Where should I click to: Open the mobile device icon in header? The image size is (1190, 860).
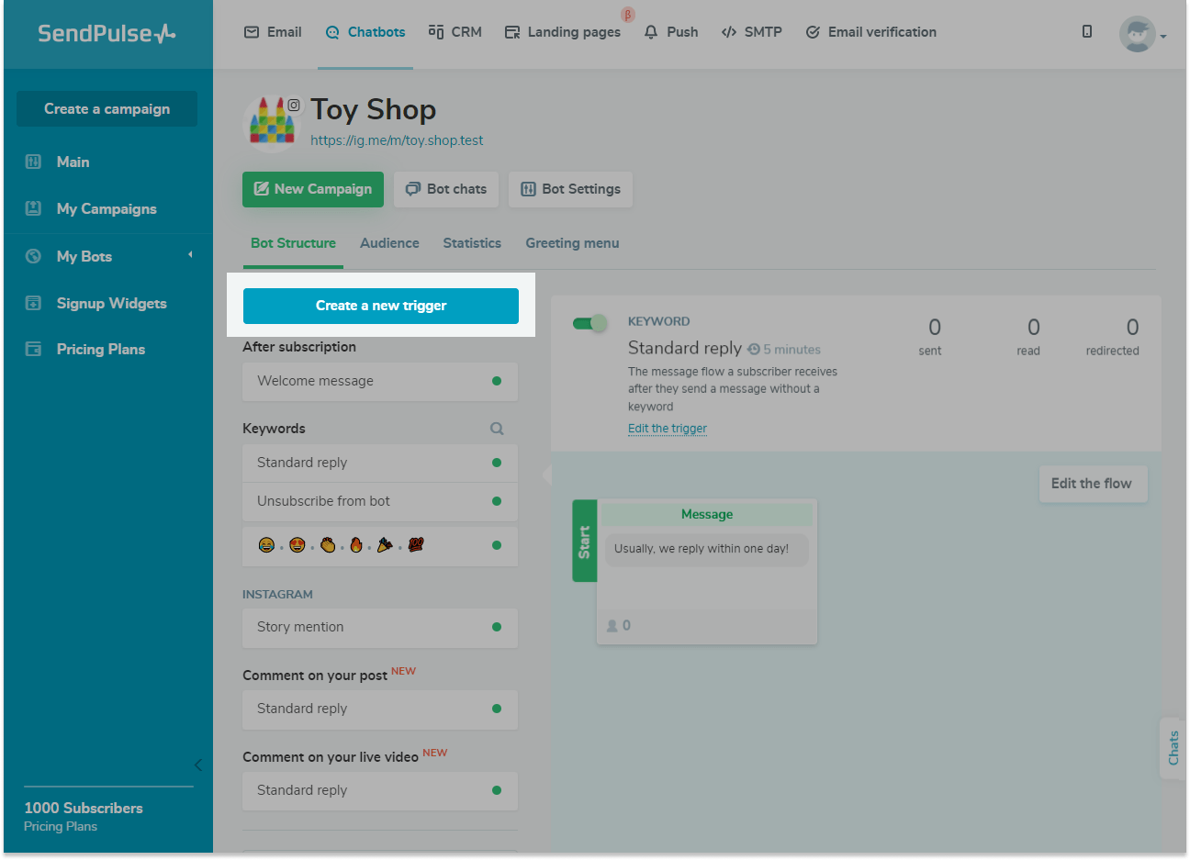pos(1087,32)
